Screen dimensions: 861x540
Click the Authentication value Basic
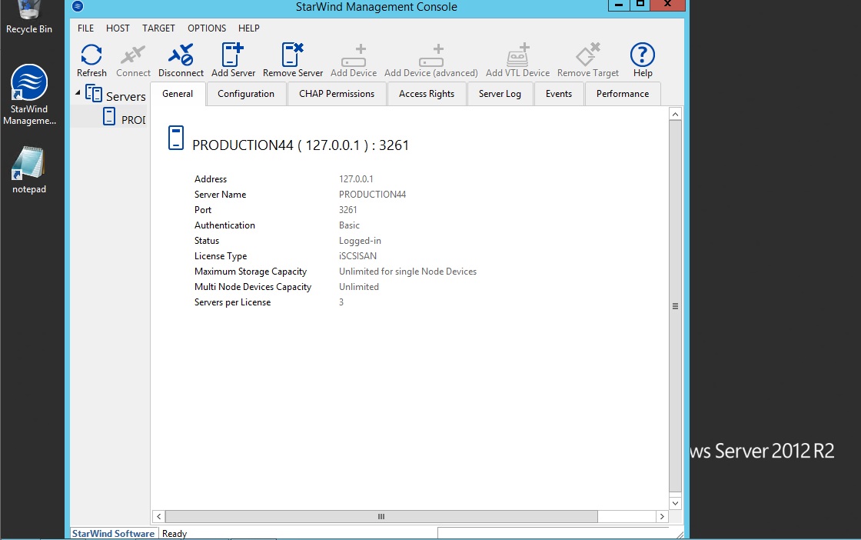[x=349, y=225]
